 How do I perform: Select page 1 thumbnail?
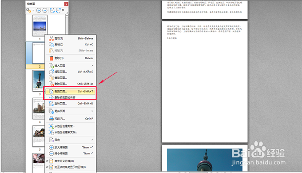click(40, 25)
